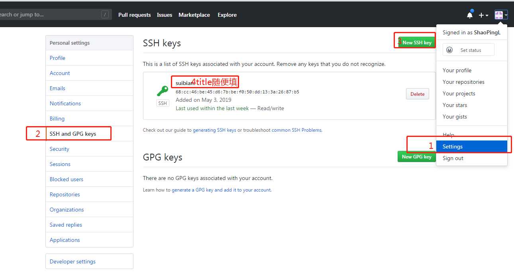Open the Profile settings page
This screenshot has height=275, width=514.
coord(89,58)
